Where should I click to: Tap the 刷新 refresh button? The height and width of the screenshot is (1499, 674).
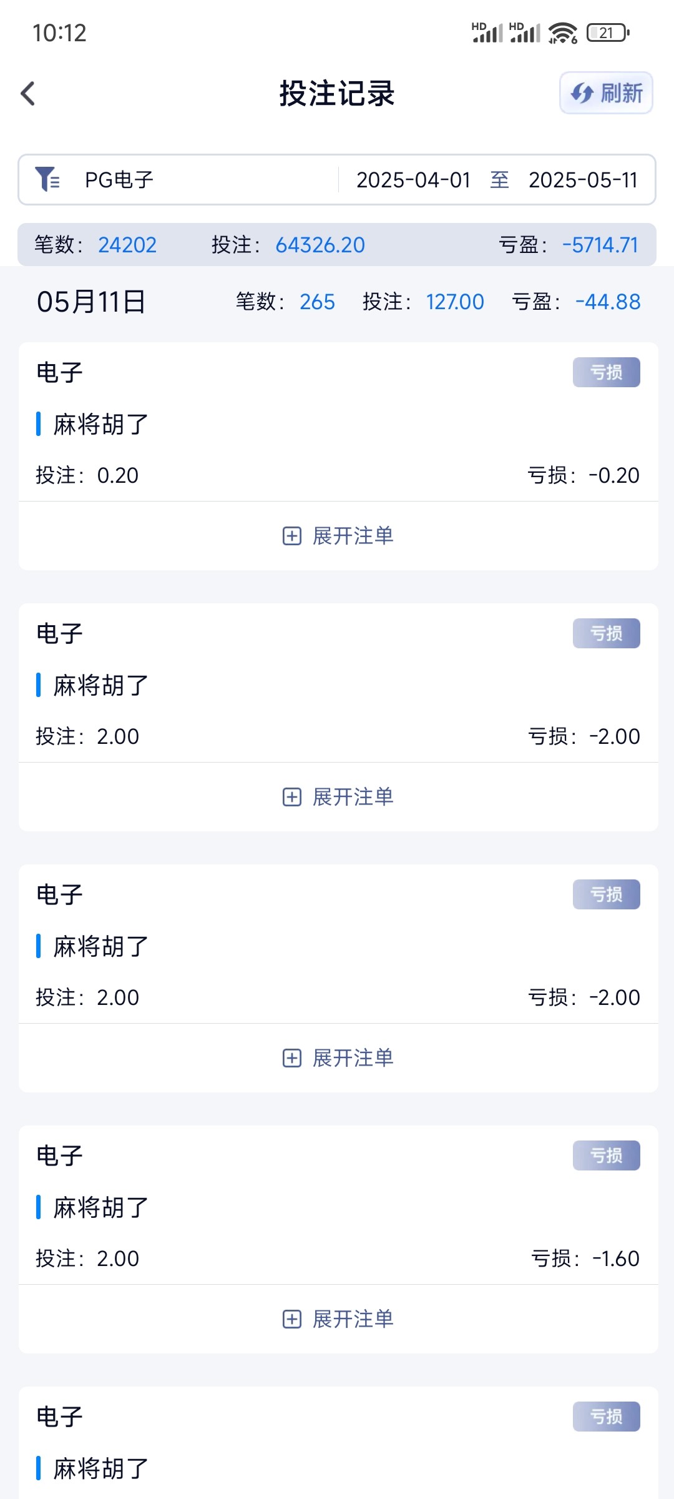click(x=606, y=93)
